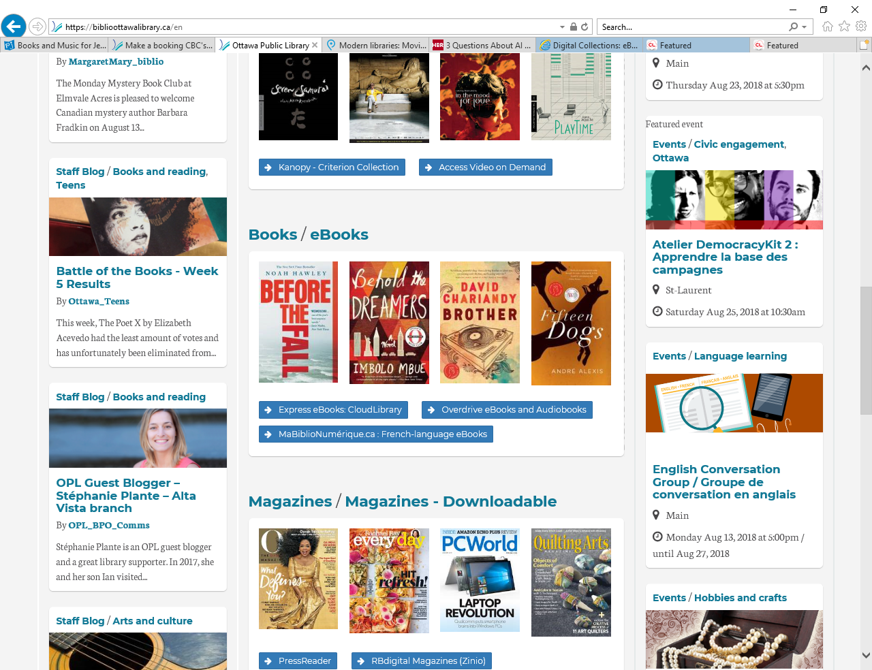Screen dimensions: 872x670
Task: Click Hobbies and crafts category link
Action: pyautogui.click(x=741, y=598)
